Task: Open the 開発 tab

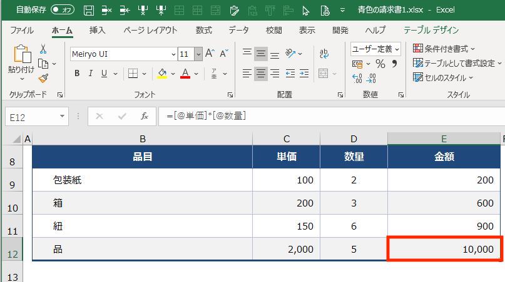Action: coord(340,30)
